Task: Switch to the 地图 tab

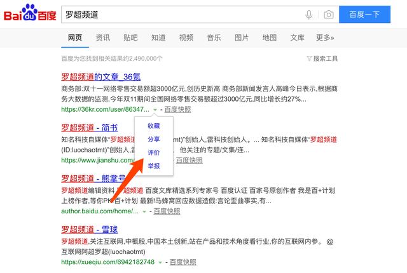Action: tap(270, 38)
